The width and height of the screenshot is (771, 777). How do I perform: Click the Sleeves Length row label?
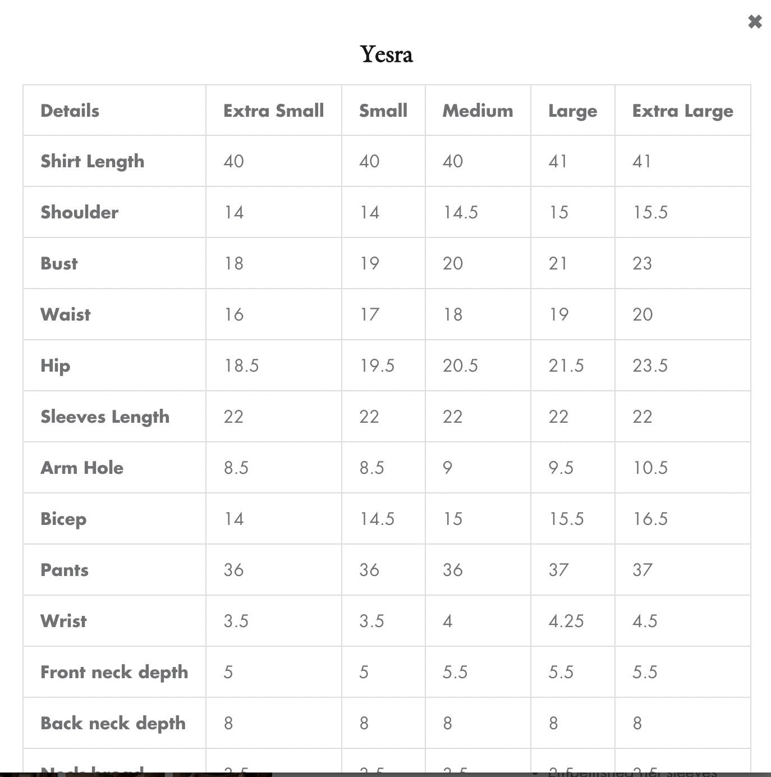(x=104, y=417)
